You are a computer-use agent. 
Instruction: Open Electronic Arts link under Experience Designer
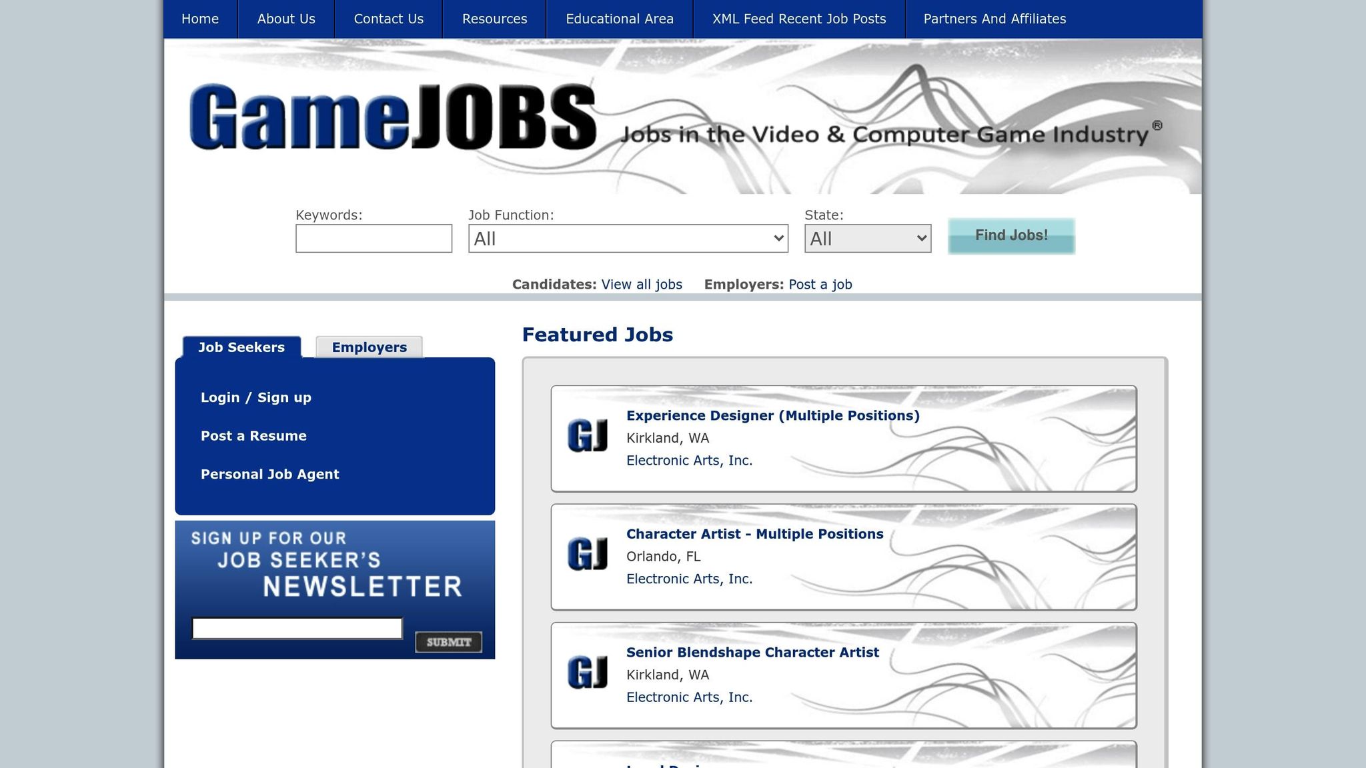click(x=689, y=461)
